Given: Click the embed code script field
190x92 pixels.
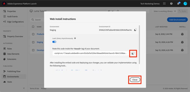Looking at the screenshot, I should click(x=91, y=53).
